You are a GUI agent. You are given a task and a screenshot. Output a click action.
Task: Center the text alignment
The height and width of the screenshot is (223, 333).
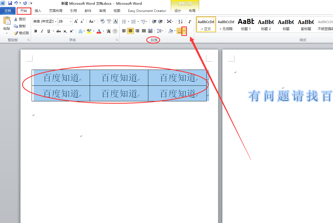131,31
